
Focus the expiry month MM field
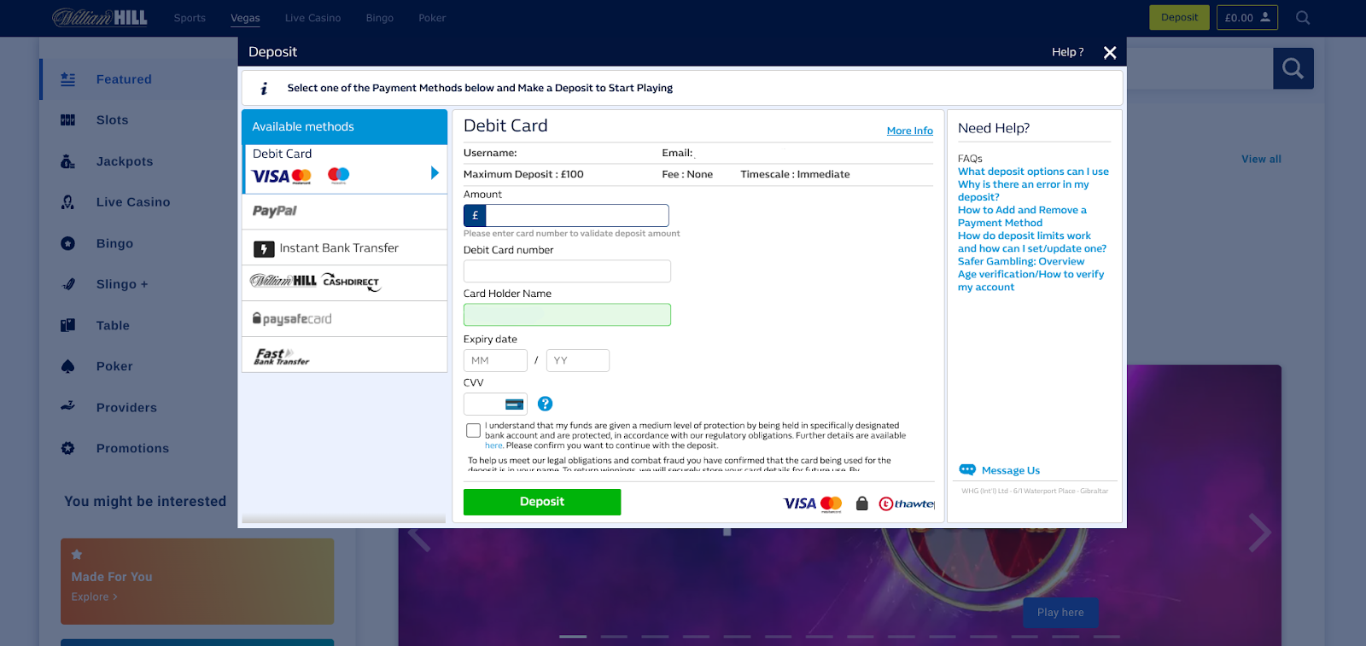coord(495,361)
